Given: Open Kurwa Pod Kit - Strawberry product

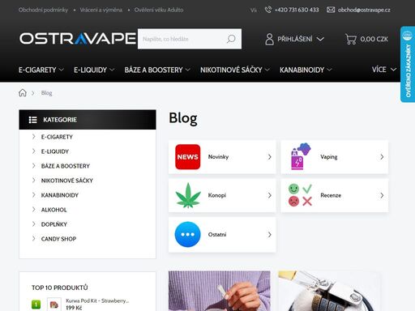Looking at the screenshot, I should pos(97,300).
